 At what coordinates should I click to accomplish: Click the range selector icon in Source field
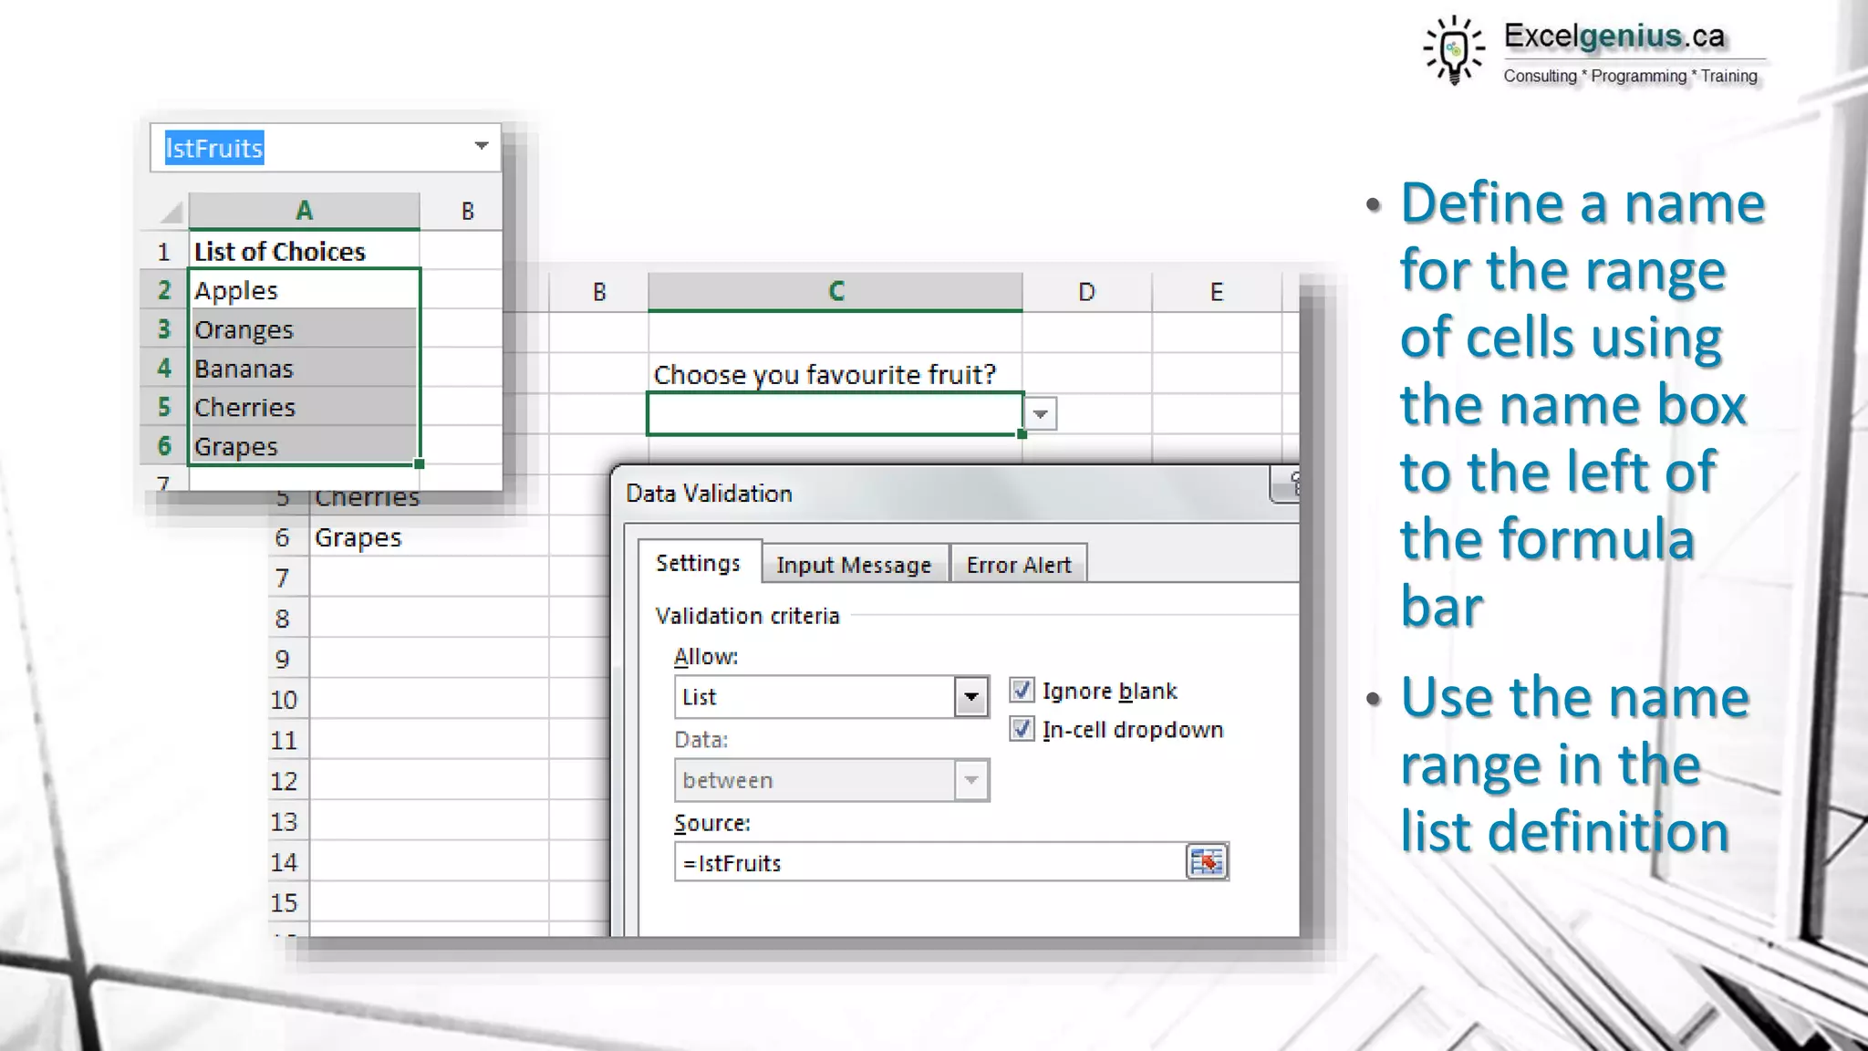[1207, 862]
